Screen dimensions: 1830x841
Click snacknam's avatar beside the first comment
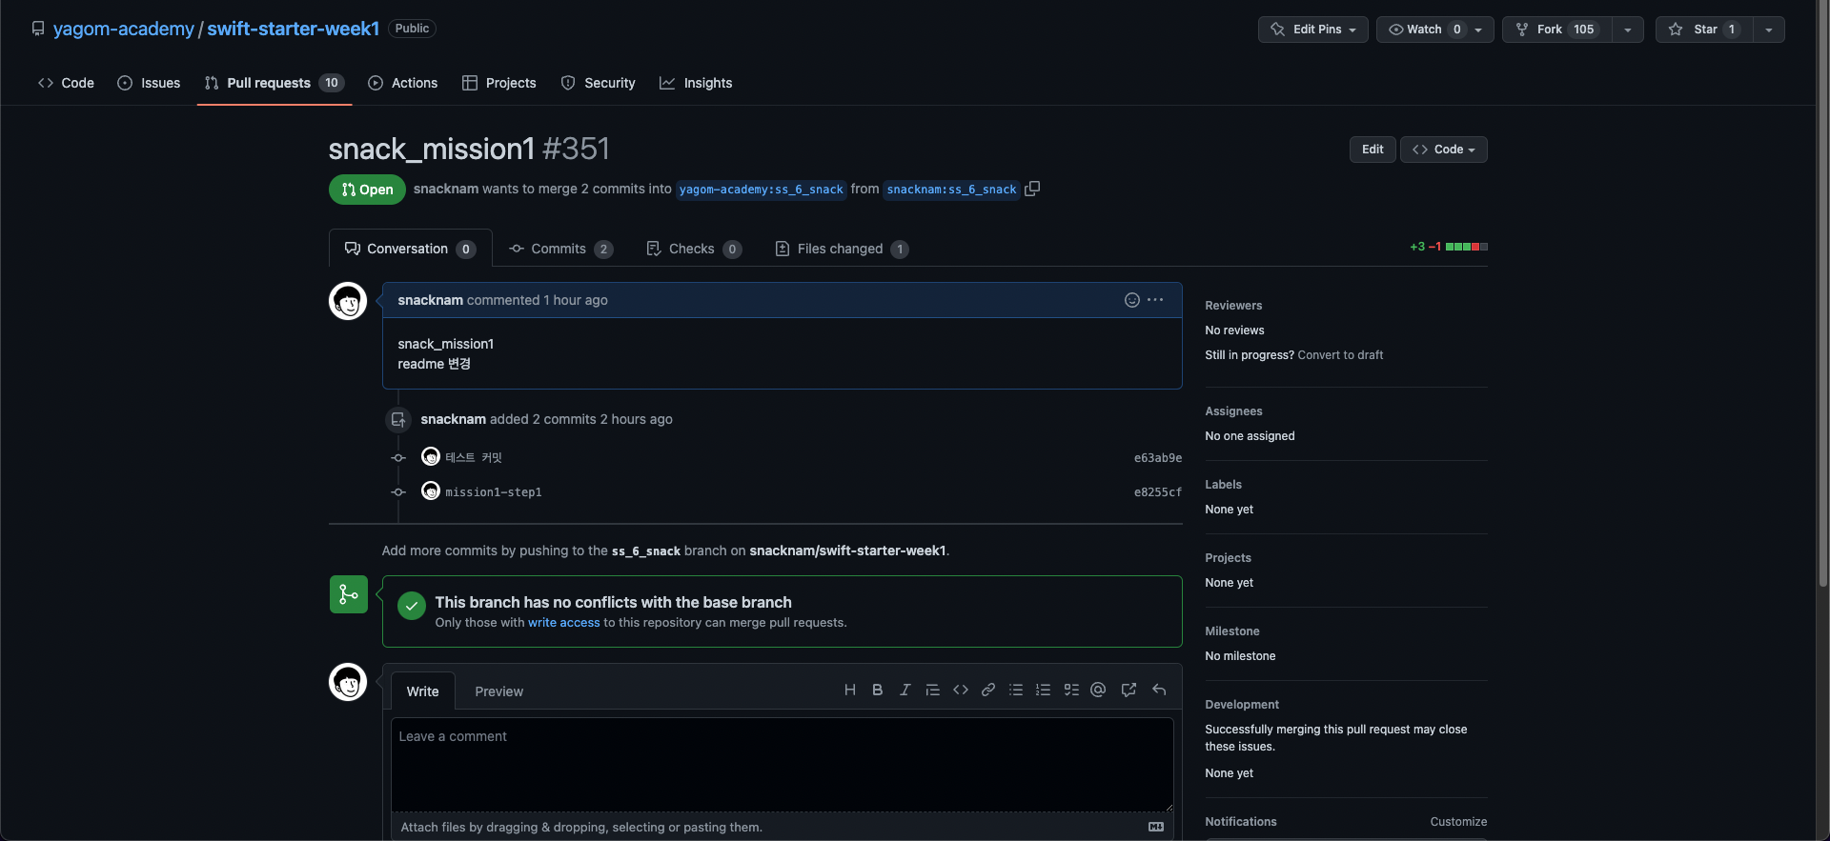point(348,301)
